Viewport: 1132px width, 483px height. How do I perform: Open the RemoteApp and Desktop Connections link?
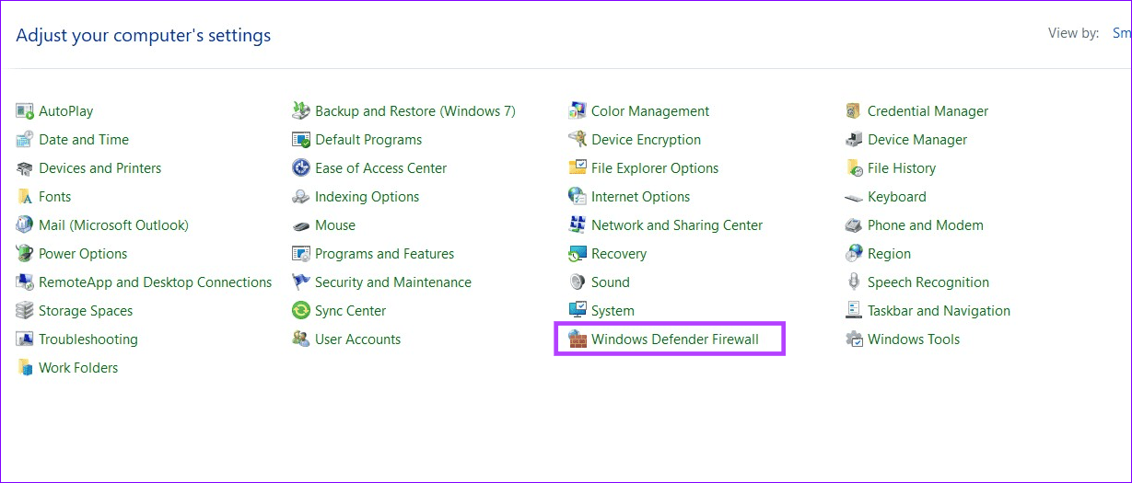[x=156, y=282]
